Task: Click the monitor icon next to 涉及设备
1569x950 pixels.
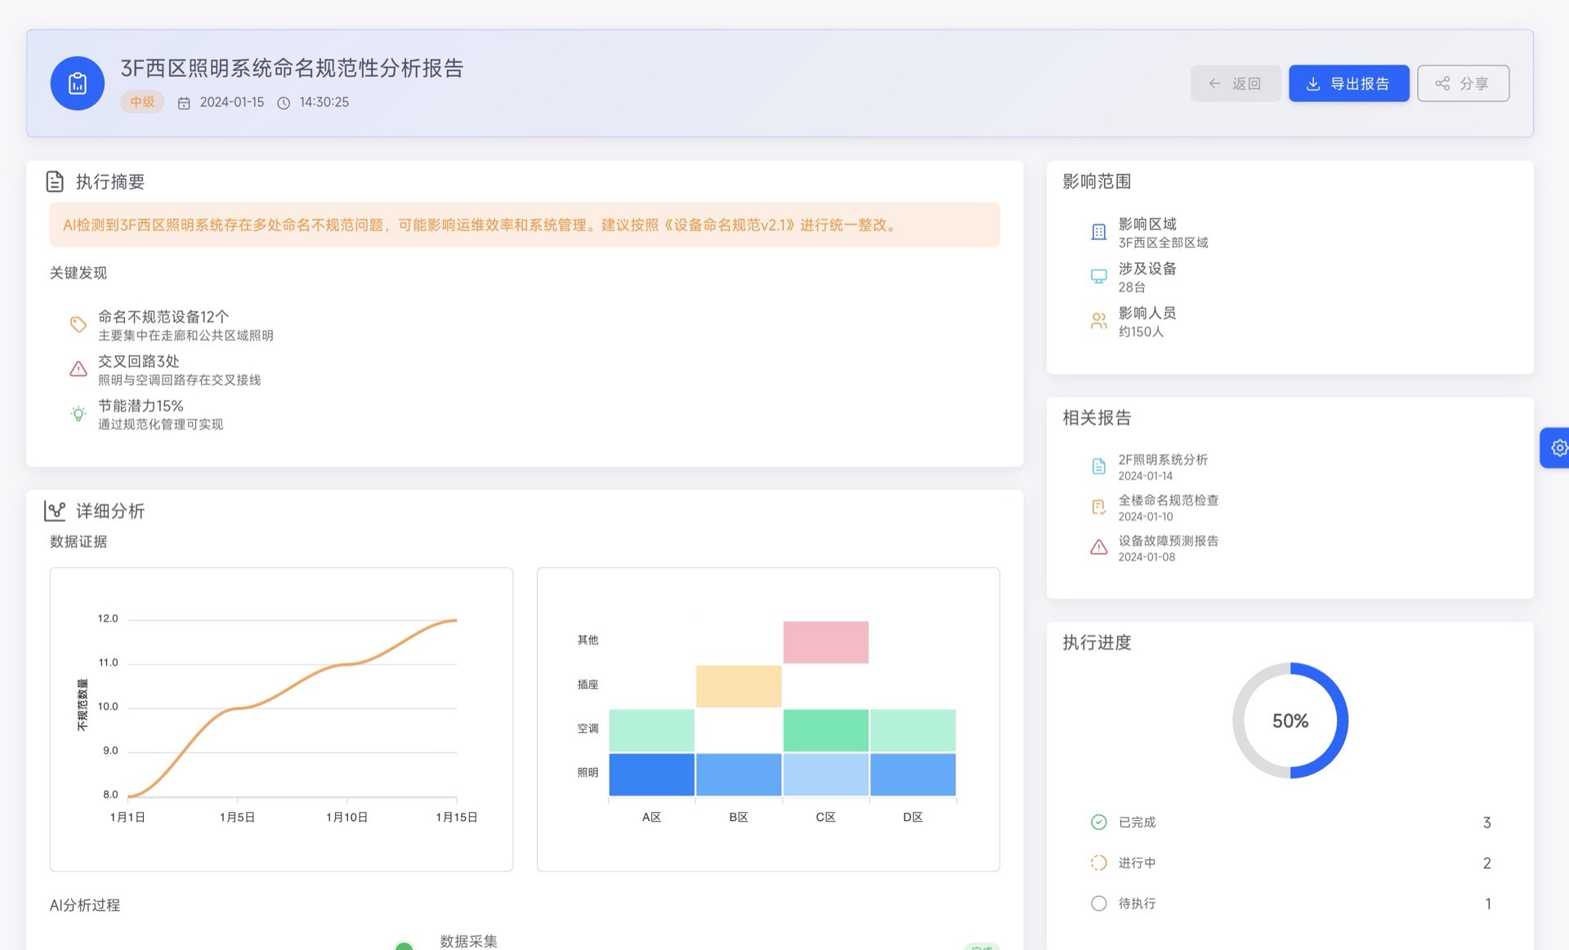Action: coord(1098,276)
